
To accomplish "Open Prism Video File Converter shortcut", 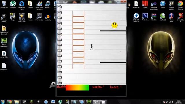I will [x=39, y=5].
